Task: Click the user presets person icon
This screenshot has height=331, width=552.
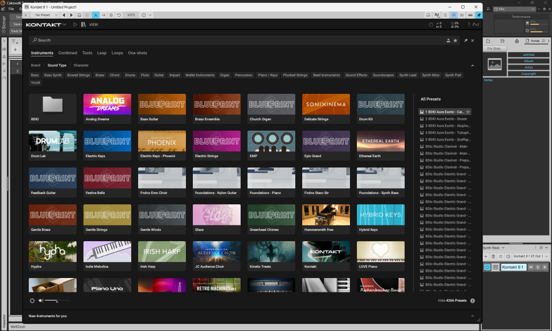Action: [x=448, y=40]
